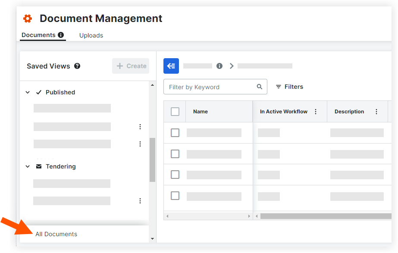The height and width of the screenshot is (253, 398).
Task: Click the orange settings gear icon
Action: point(28,19)
